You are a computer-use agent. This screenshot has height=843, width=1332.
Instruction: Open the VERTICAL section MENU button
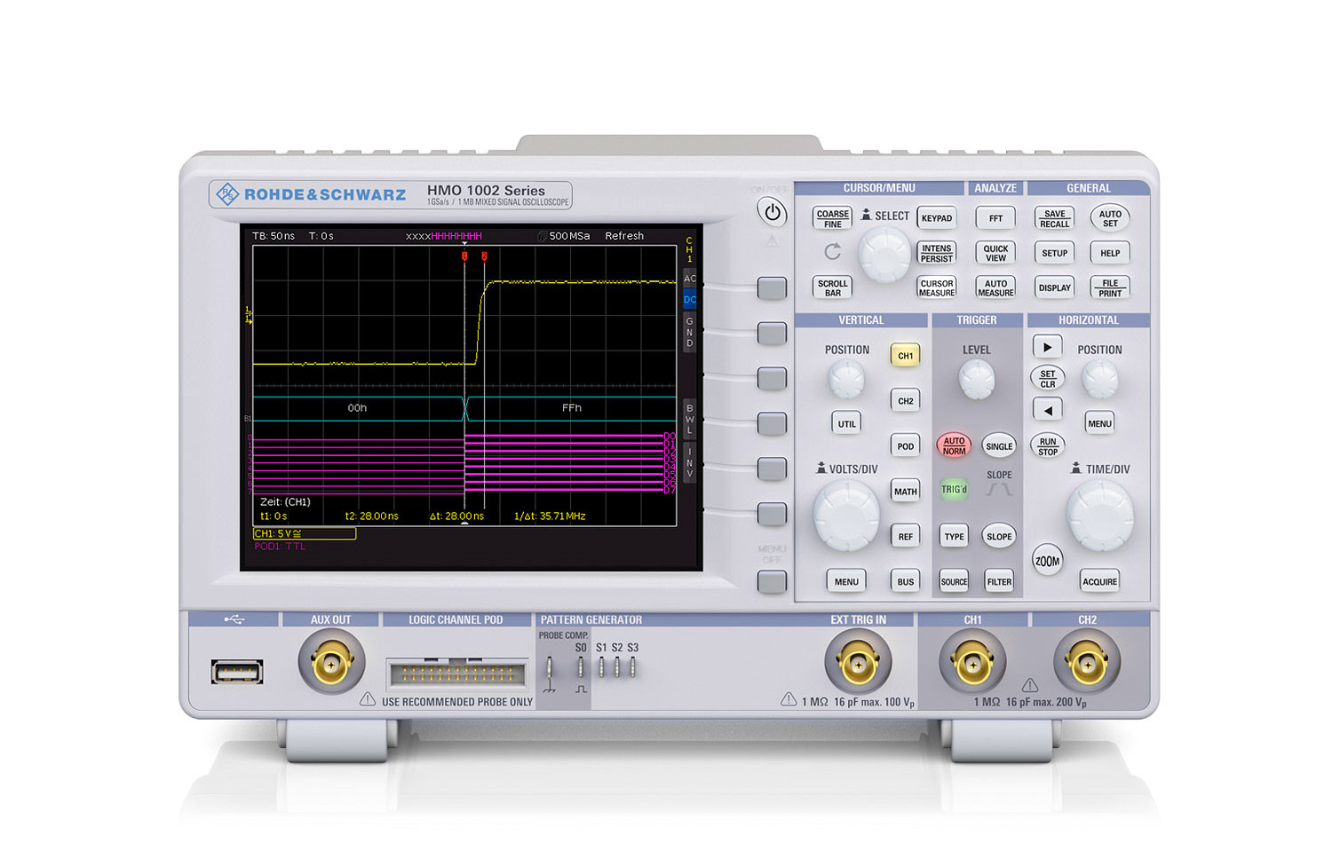point(846,582)
